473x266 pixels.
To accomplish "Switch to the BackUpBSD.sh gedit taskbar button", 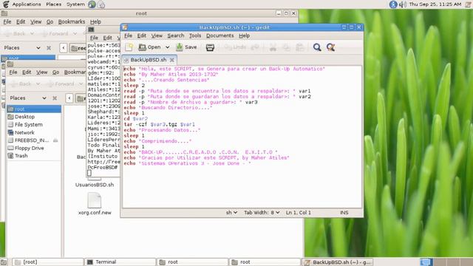I will point(338,262).
